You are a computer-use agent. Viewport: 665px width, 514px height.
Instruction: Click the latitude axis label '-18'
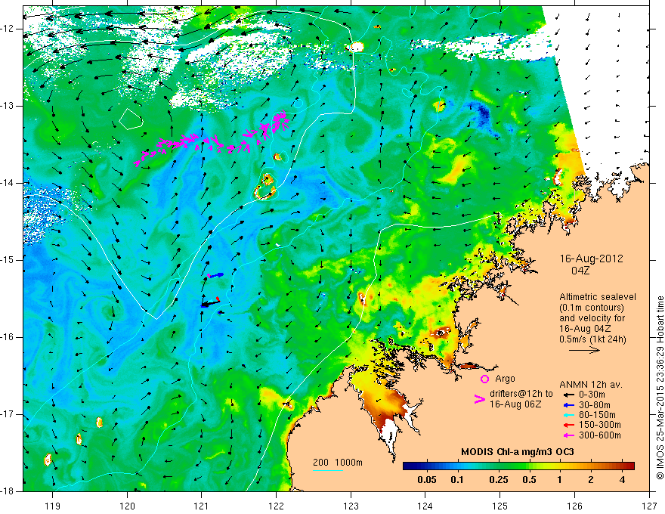(8, 491)
